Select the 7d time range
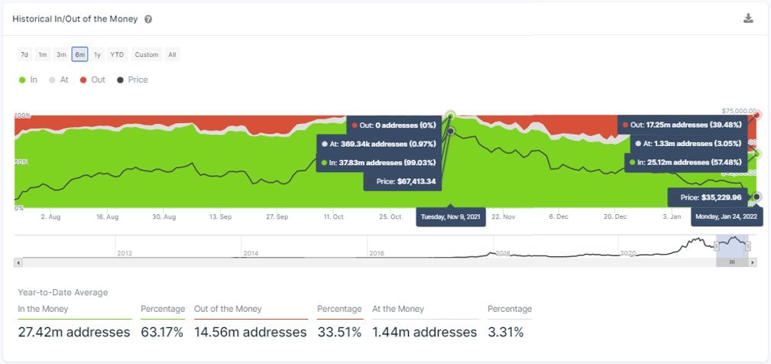The image size is (771, 364). point(24,54)
